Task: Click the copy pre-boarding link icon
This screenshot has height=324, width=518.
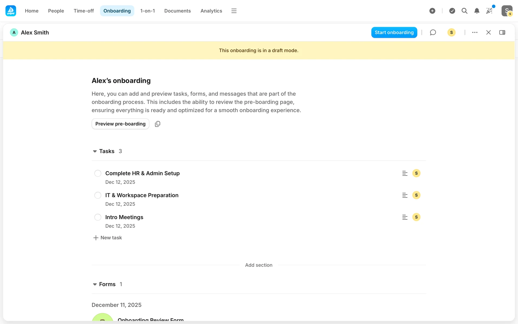Action: (158, 124)
